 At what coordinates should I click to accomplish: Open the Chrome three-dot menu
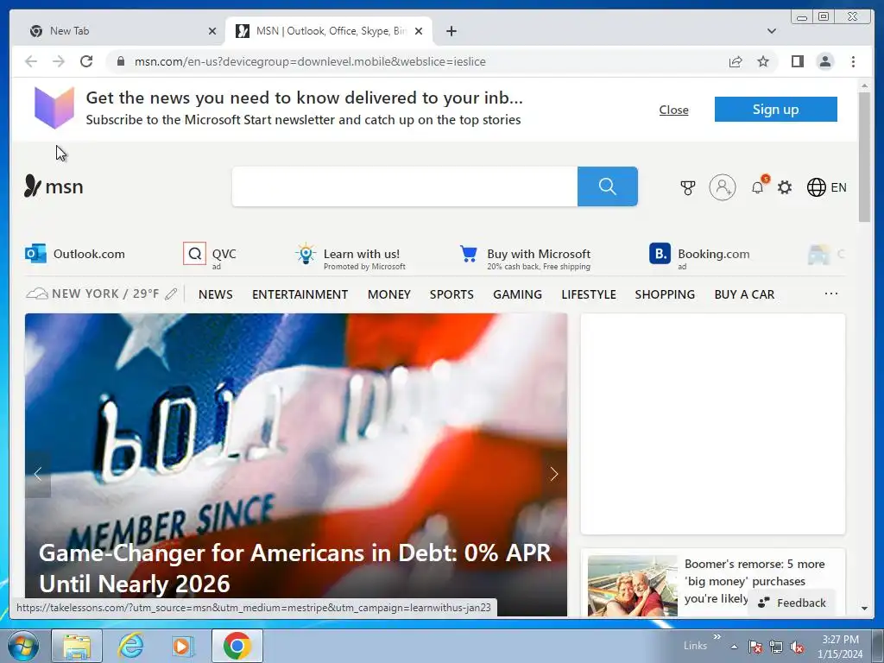(853, 61)
